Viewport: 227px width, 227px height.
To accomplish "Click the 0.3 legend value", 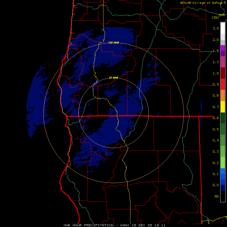I will [x=216, y=152].
